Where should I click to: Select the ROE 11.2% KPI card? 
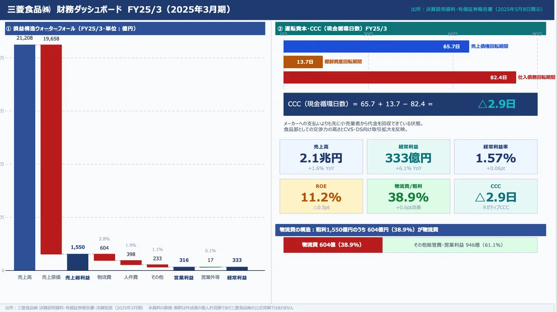(x=321, y=196)
